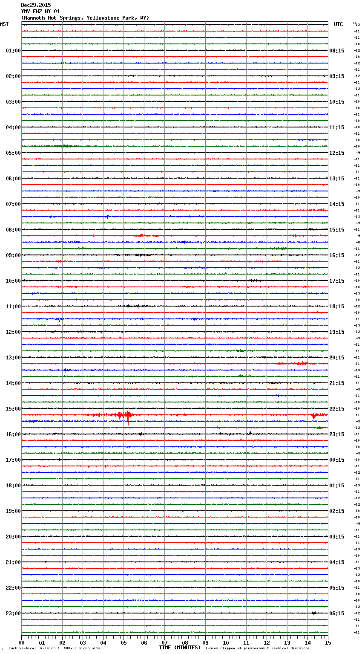Viewport: 362px width, 654px height.
Task: Click the 16:15 UTC time label
Action: (x=337, y=255)
